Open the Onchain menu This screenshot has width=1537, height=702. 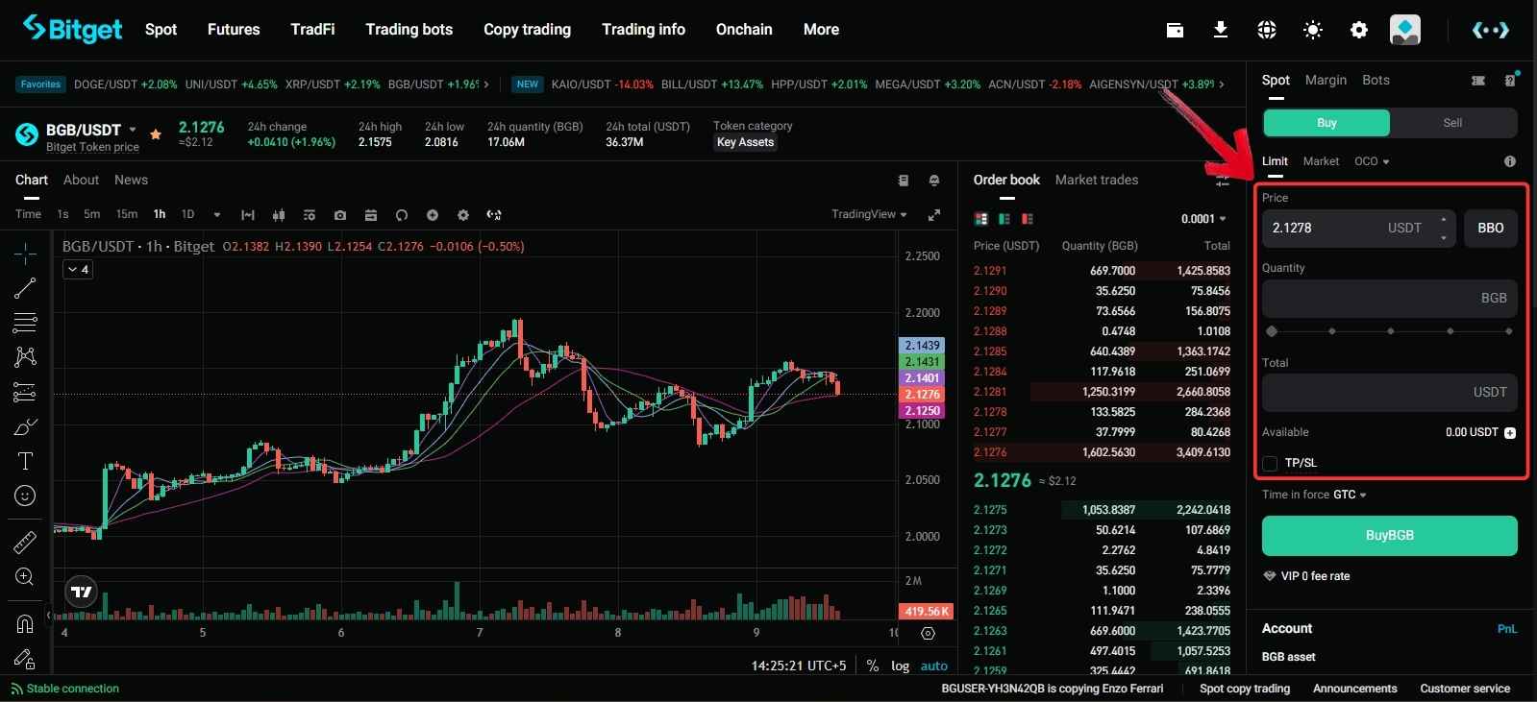tap(744, 30)
